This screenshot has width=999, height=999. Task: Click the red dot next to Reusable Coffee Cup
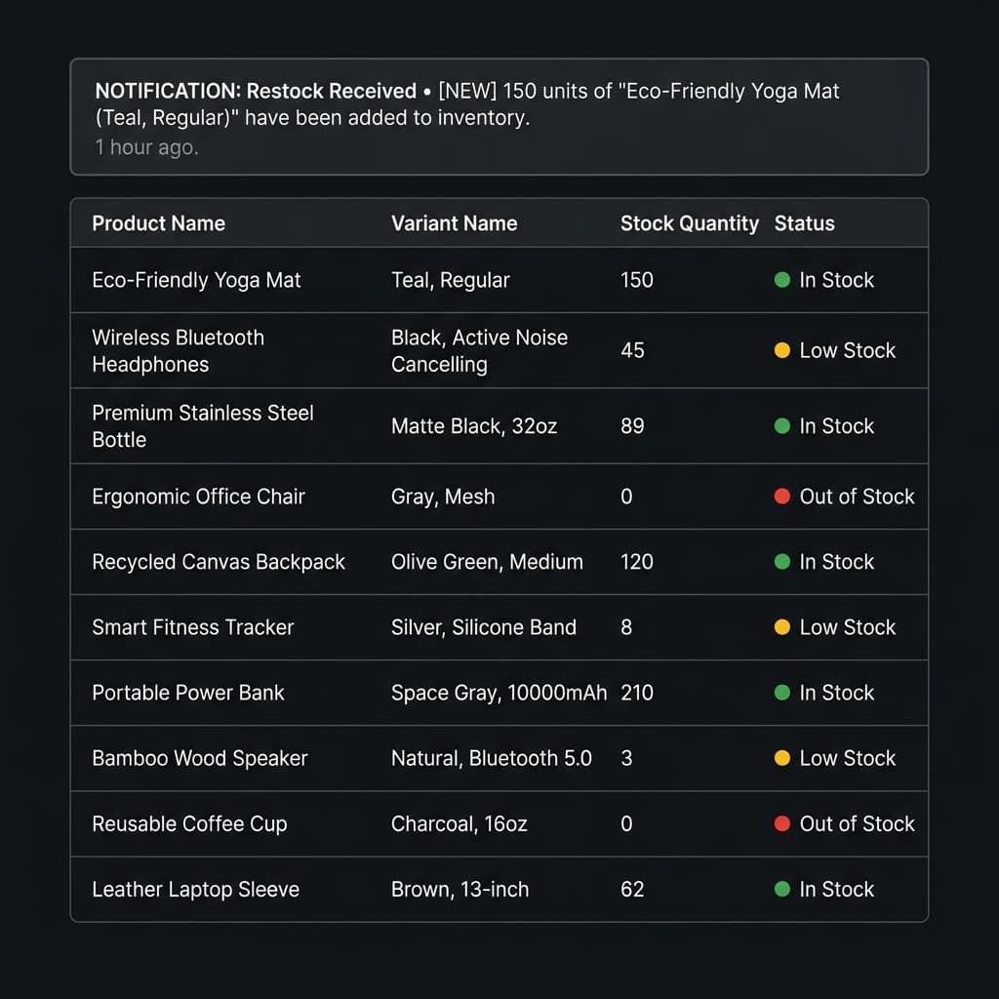[781, 823]
